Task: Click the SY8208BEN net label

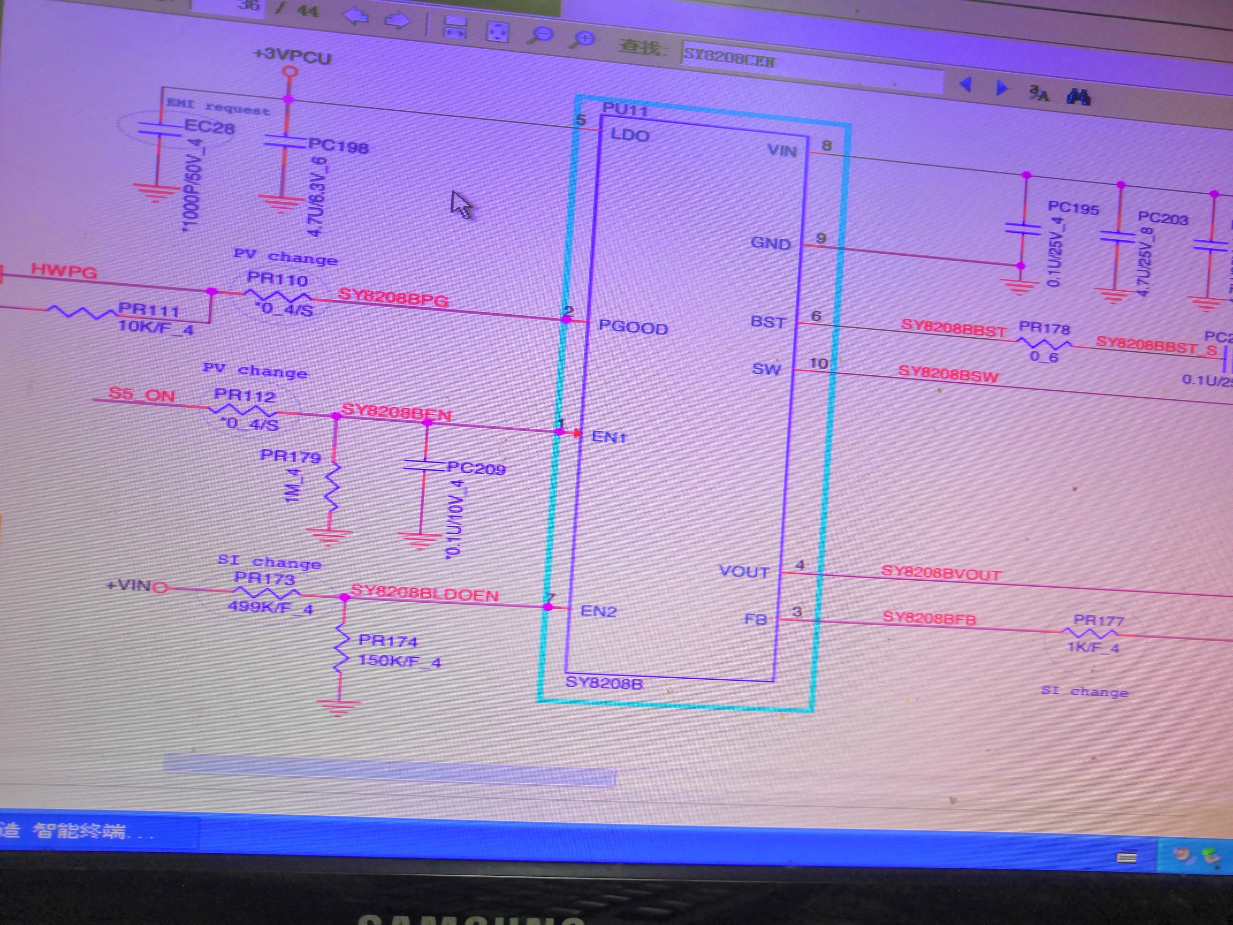Action: tap(397, 412)
